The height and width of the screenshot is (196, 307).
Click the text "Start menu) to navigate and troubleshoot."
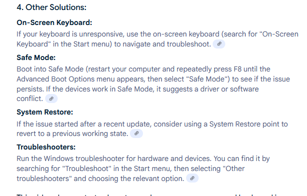coord(142,44)
